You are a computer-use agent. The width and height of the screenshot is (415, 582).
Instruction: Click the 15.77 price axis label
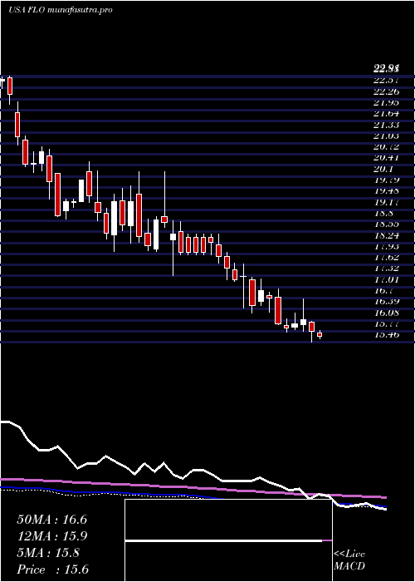click(387, 324)
